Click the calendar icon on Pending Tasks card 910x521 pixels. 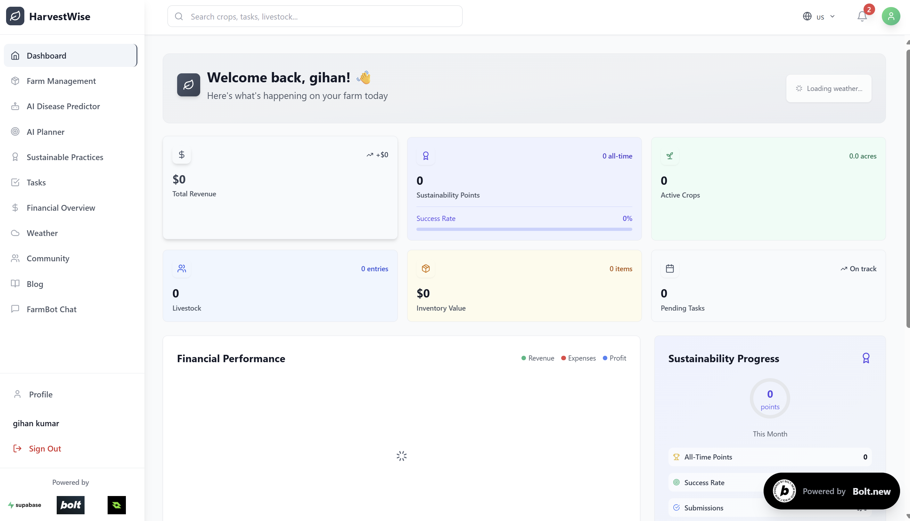tap(669, 269)
